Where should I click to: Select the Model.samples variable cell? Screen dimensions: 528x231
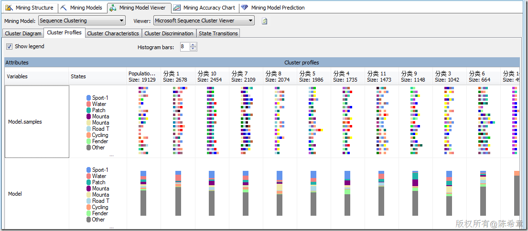point(37,122)
